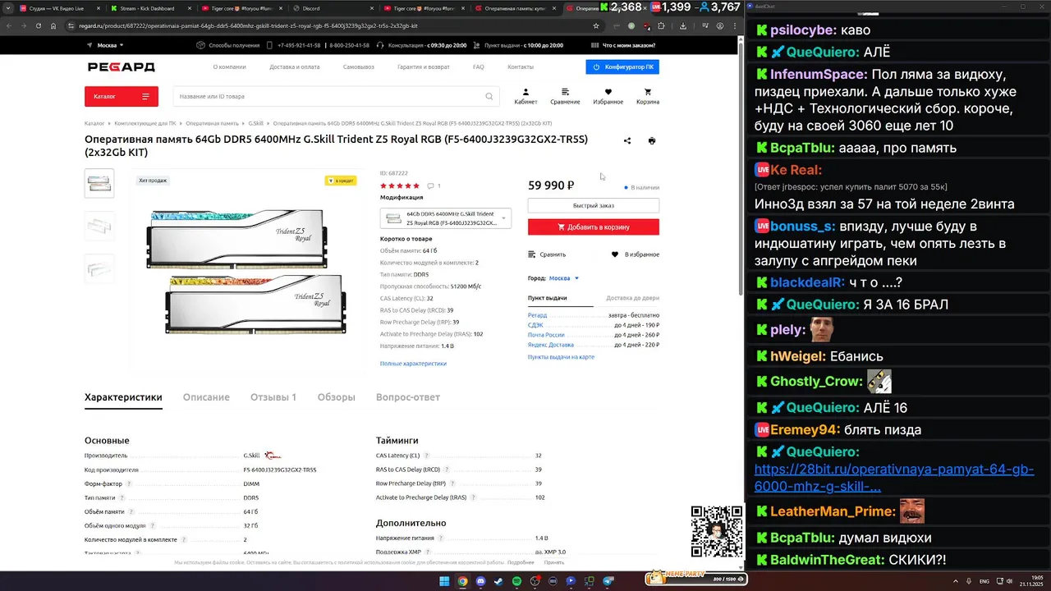
Task: Select the Пункт выдачи tab
Action: click(x=548, y=298)
